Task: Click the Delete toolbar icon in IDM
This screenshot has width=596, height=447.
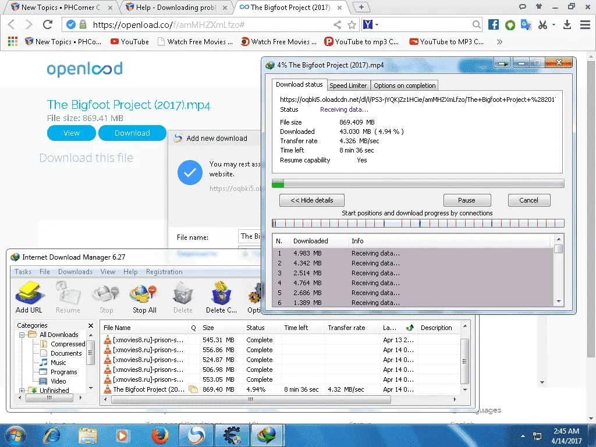Action: (x=183, y=297)
